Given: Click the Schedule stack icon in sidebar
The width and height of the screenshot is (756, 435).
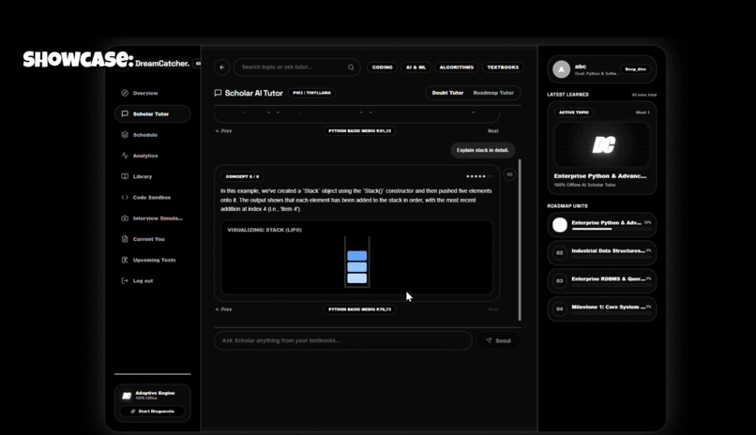Looking at the screenshot, I should 125,135.
